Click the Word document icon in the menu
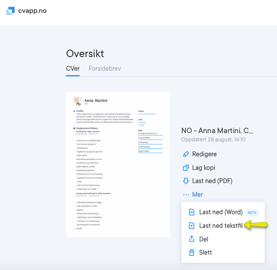 [192, 212]
